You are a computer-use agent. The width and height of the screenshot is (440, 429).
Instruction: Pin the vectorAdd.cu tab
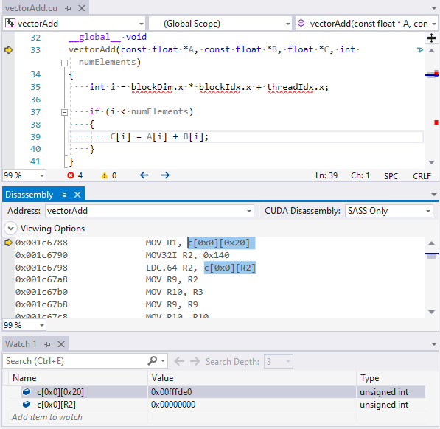click(x=68, y=8)
